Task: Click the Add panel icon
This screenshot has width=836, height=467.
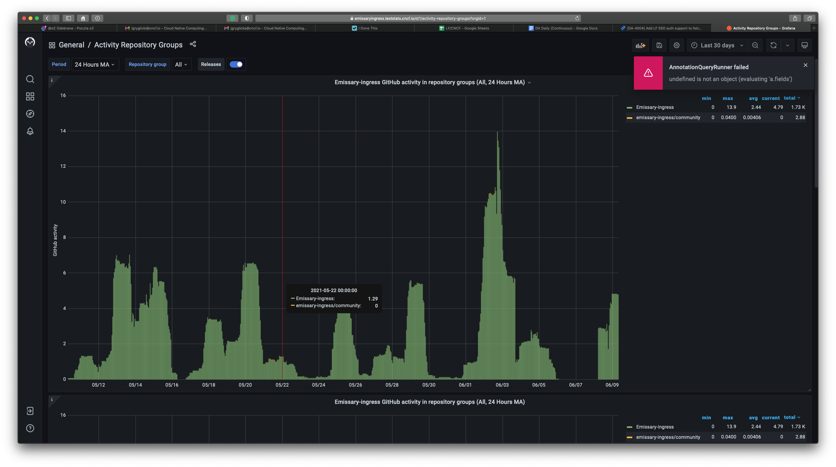Action: point(641,45)
